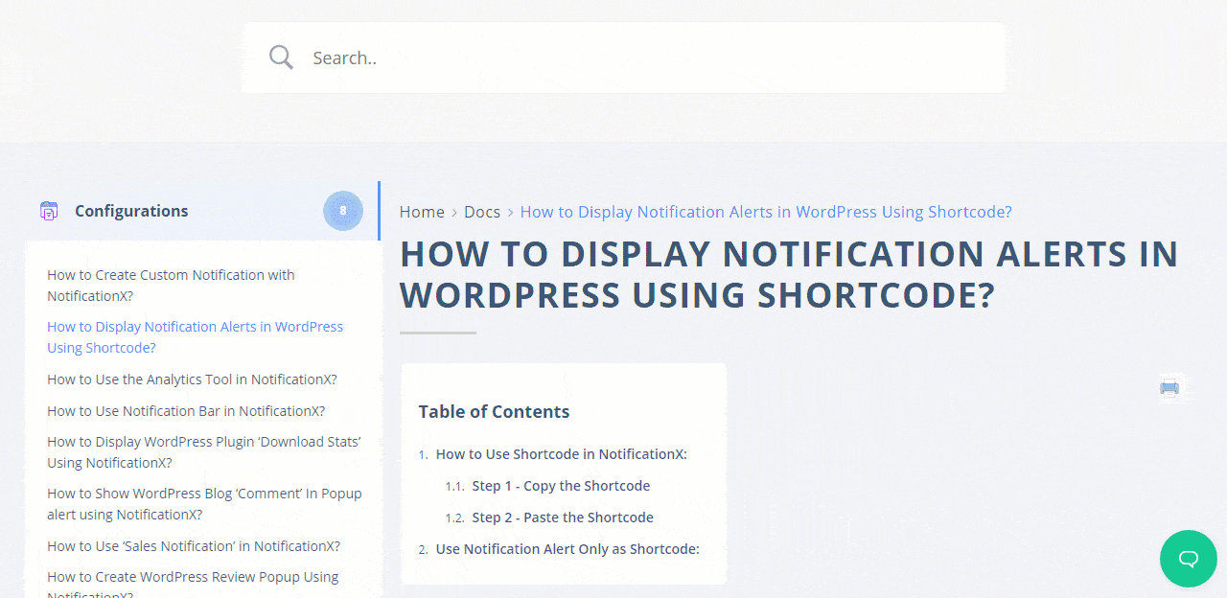This screenshot has width=1227, height=598.
Task: Open the live chat bubble
Action: pos(1189,559)
